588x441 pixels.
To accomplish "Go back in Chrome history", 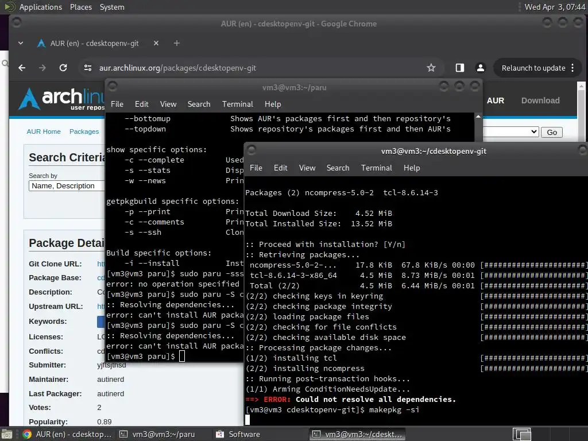I will (x=22, y=68).
